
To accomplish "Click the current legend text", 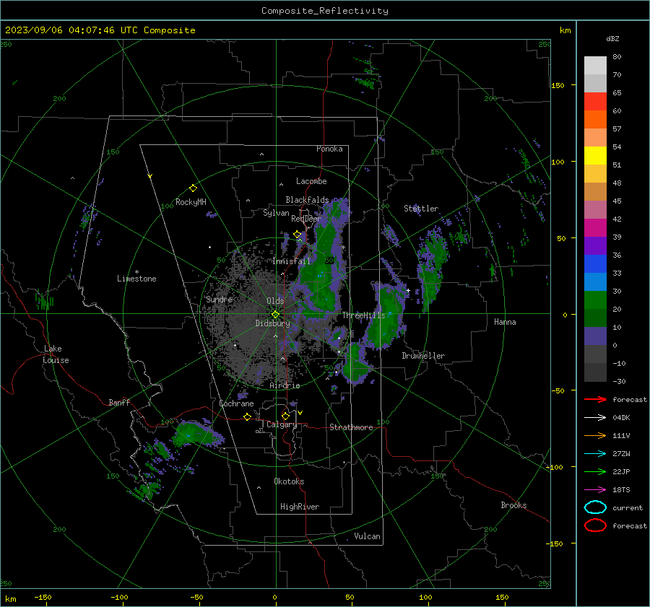I will pos(628,508).
